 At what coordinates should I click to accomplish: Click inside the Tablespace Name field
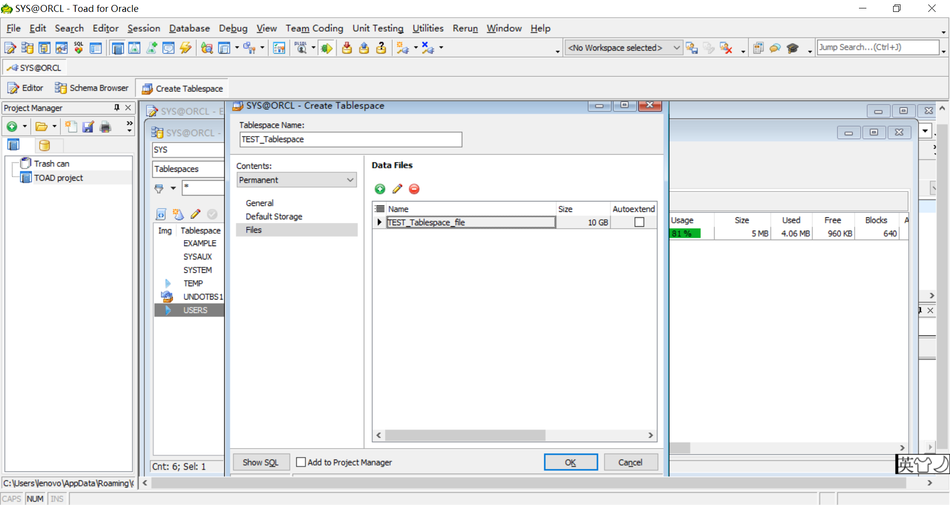tap(350, 139)
